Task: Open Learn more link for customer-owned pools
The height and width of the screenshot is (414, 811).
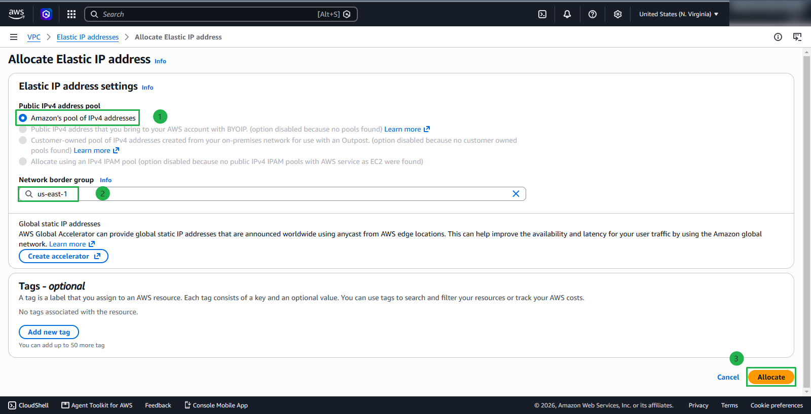Action: click(x=96, y=150)
